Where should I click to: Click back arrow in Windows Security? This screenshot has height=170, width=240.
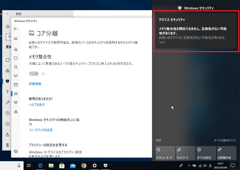coord(16,29)
